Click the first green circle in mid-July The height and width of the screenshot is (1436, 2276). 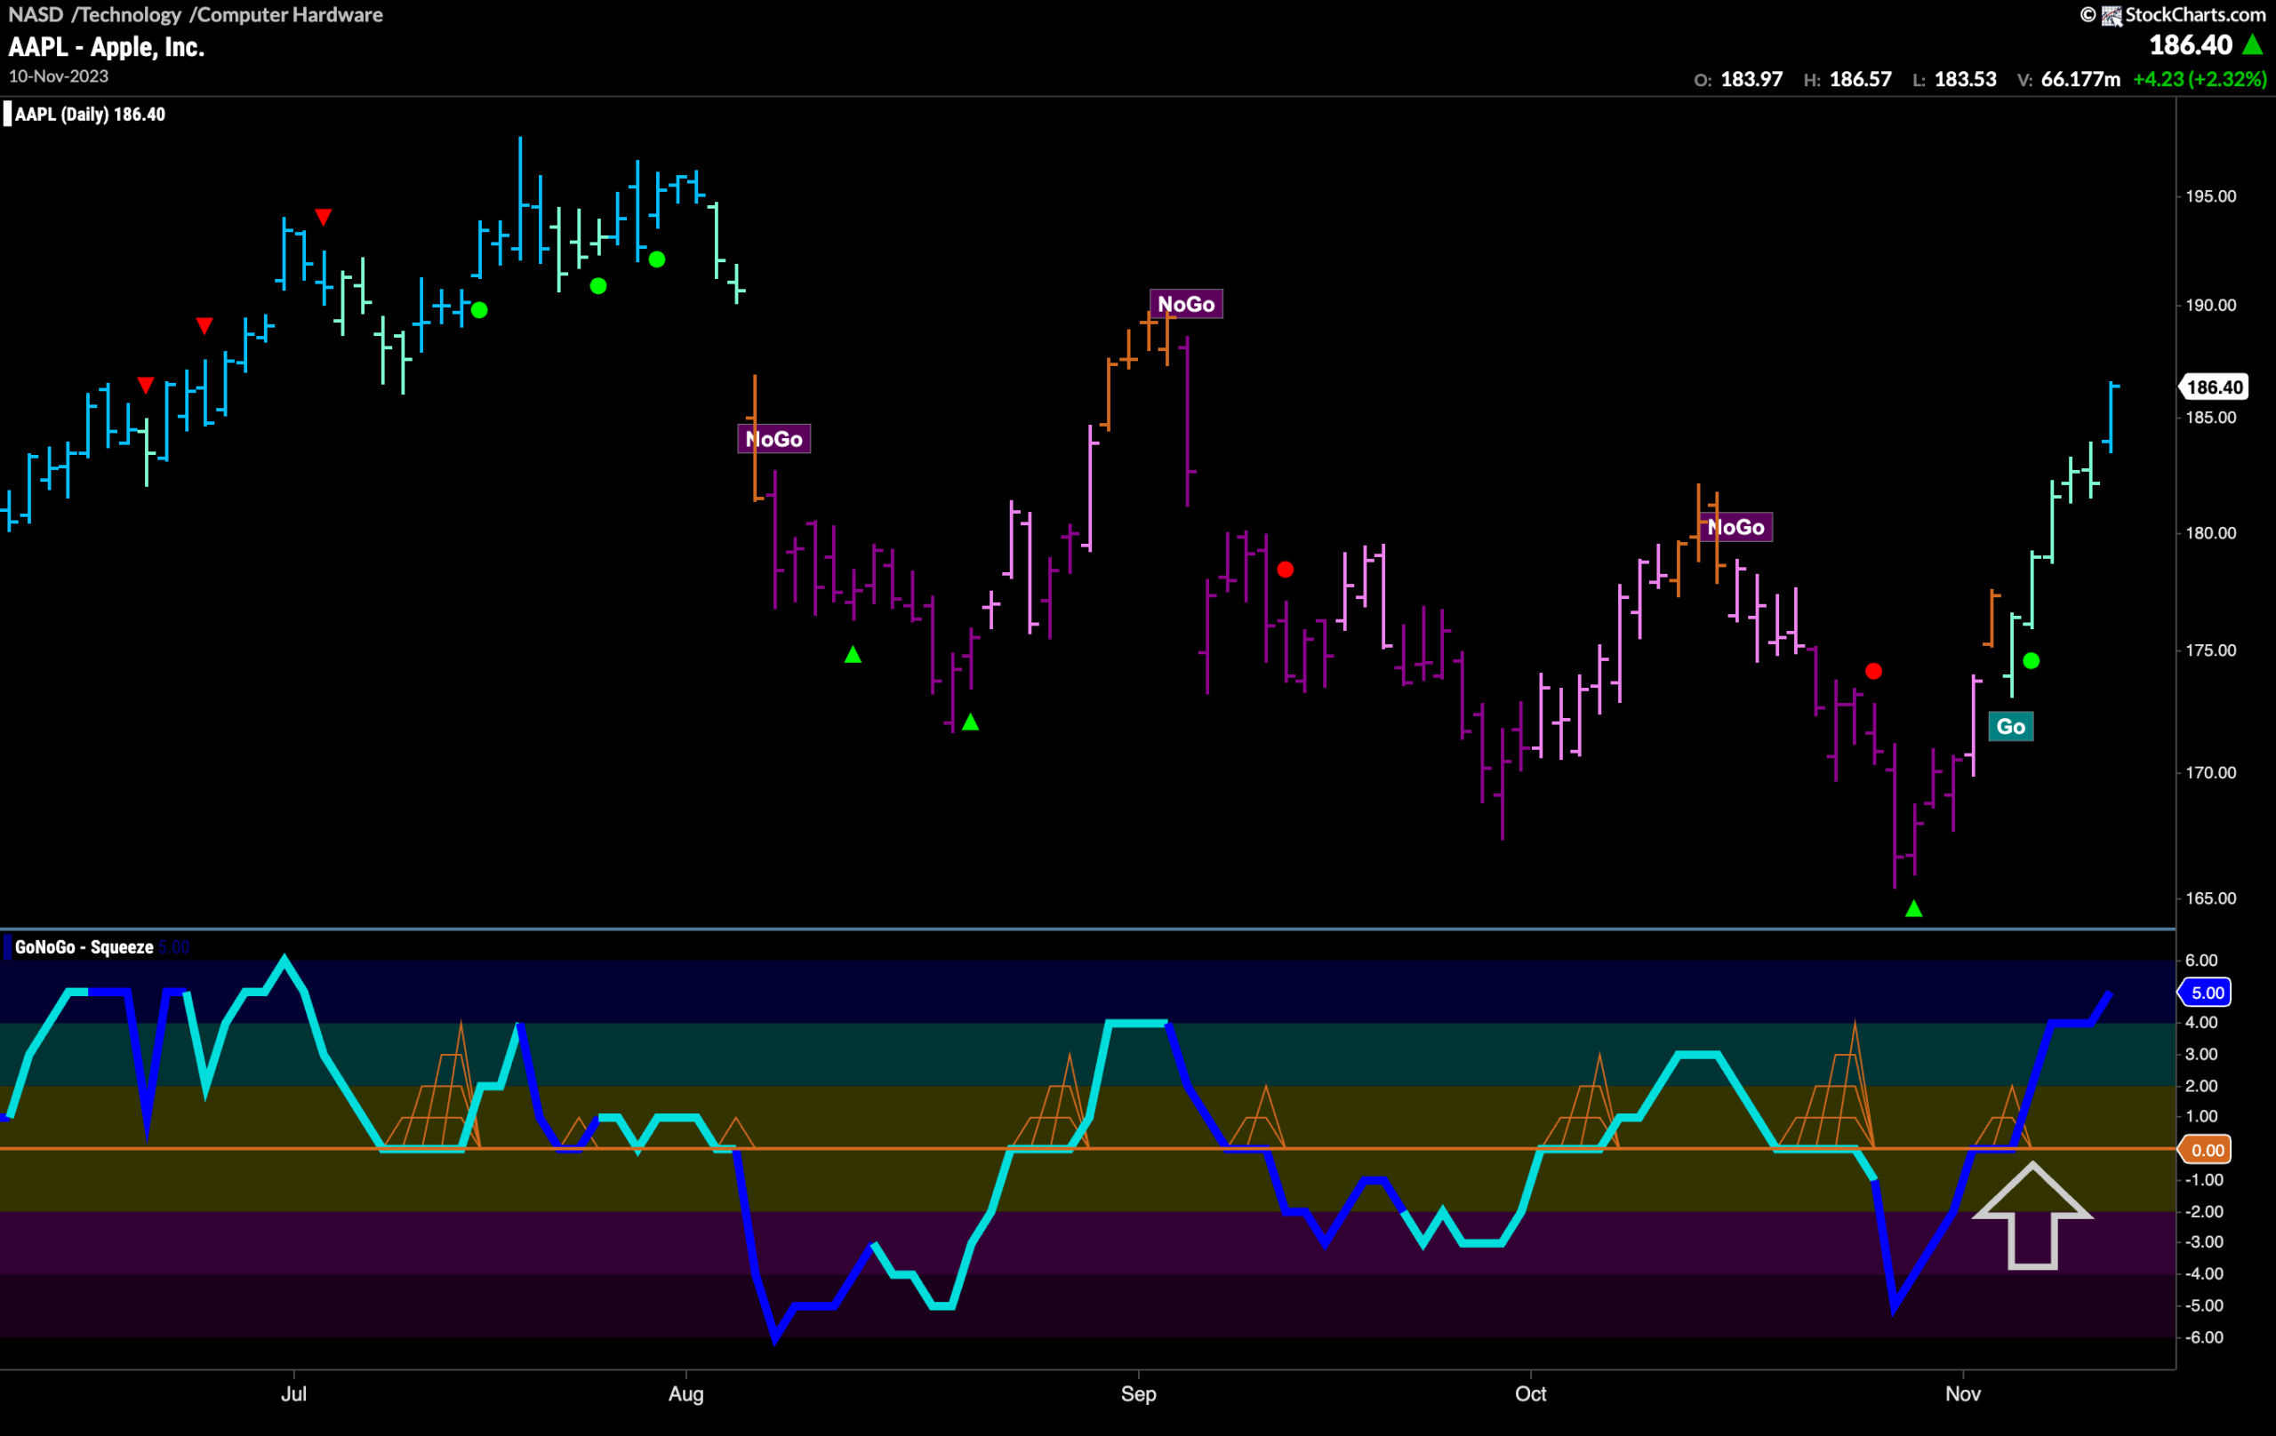point(479,310)
